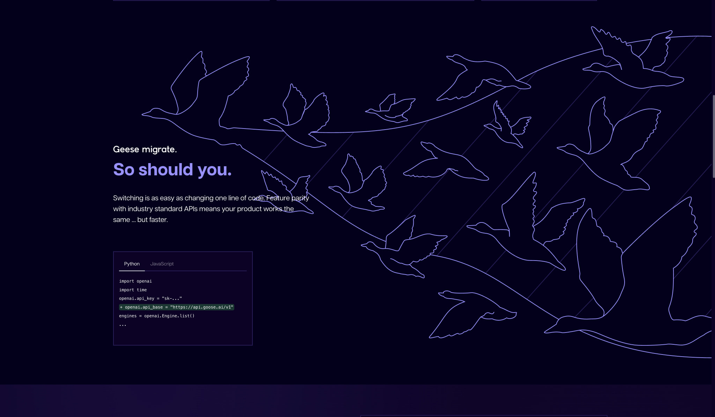Screen dimensions: 715x417
Task: Click the 'import time' code line
Action: (133, 290)
